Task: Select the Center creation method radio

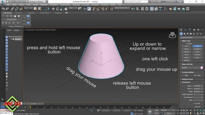Action: click(195, 75)
